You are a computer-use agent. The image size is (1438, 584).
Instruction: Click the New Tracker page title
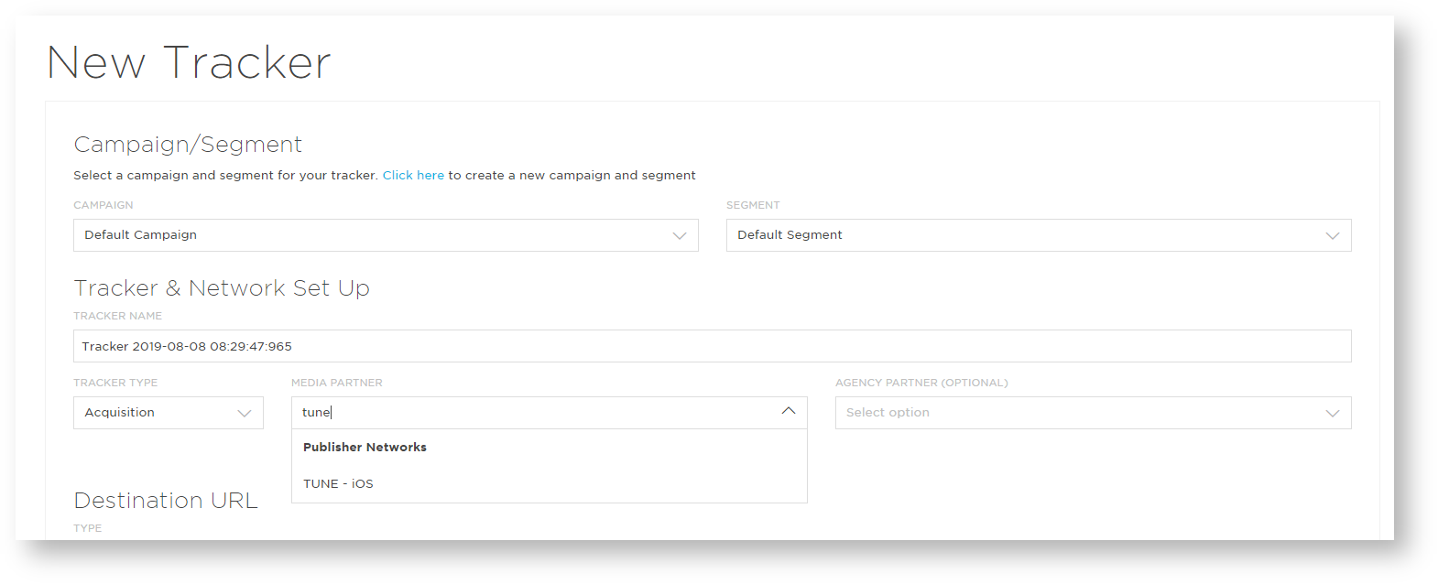coord(189,62)
